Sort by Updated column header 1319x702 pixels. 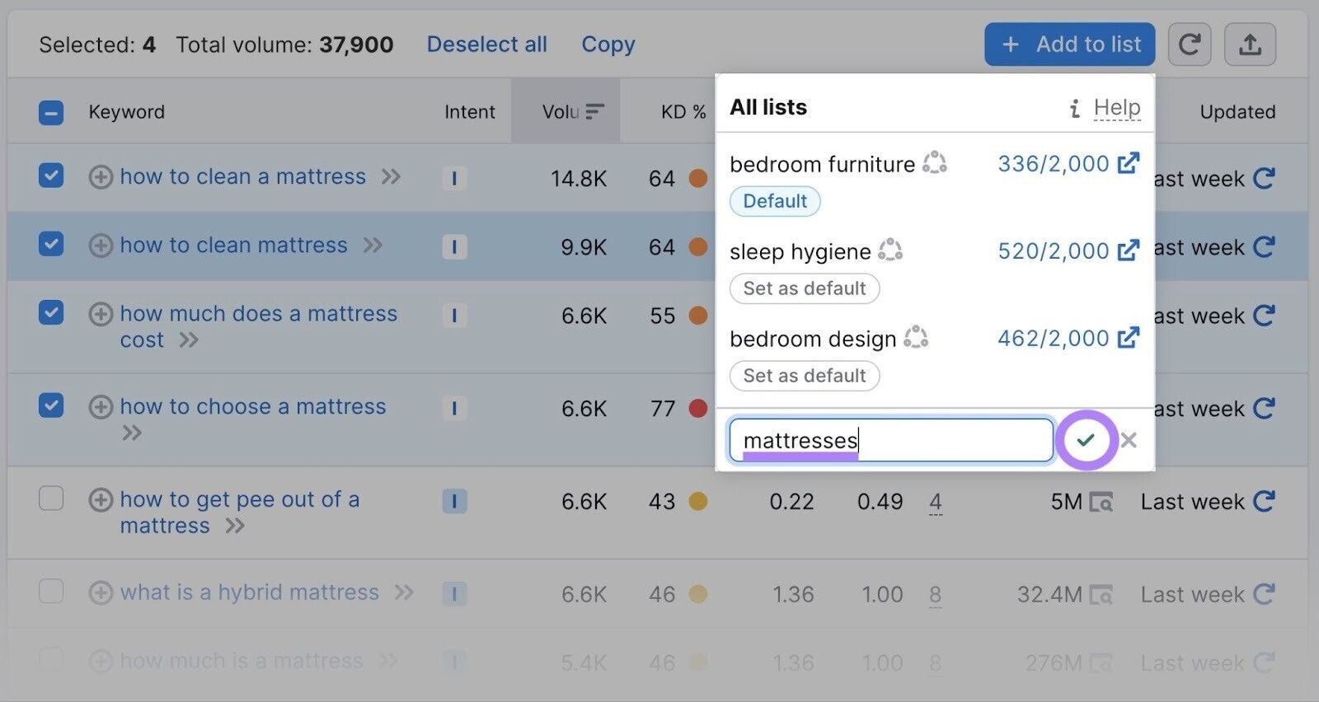point(1237,111)
